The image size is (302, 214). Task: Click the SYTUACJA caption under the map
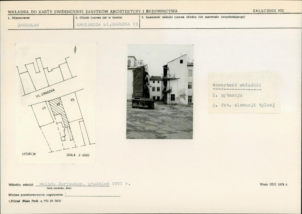(x=29, y=154)
